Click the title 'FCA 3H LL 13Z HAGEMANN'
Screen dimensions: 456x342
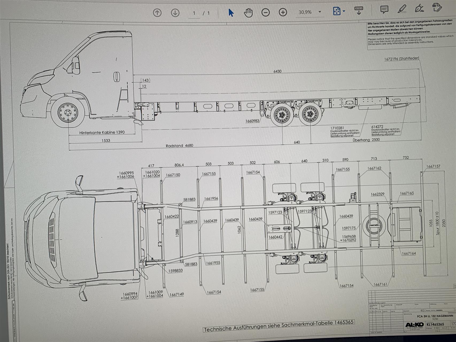435,316
